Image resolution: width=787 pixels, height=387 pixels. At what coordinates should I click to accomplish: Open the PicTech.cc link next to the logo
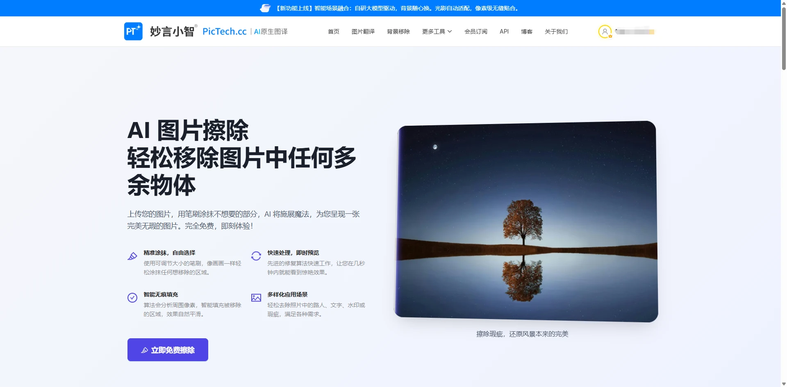(x=224, y=31)
